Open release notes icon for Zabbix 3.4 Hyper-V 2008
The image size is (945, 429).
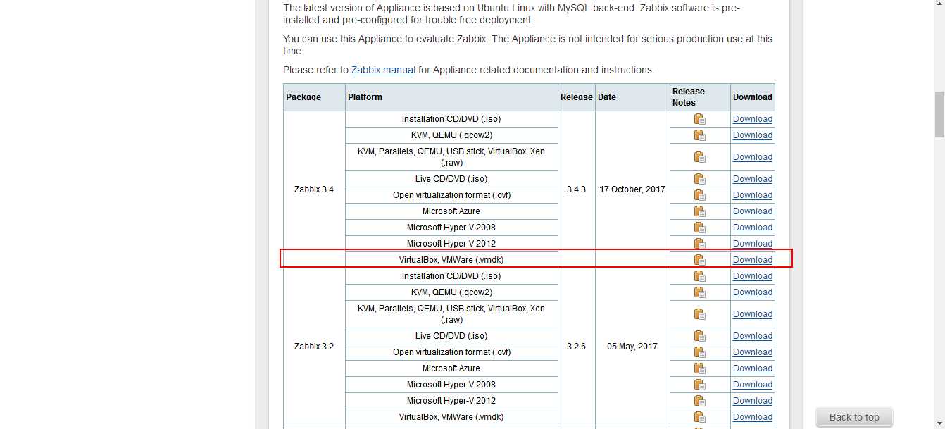coord(699,228)
